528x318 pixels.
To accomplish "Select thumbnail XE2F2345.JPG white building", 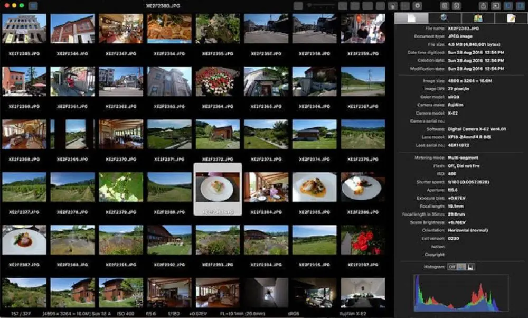I will [x=24, y=29].
